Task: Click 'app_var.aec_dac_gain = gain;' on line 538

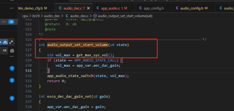Action: point(76,107)
